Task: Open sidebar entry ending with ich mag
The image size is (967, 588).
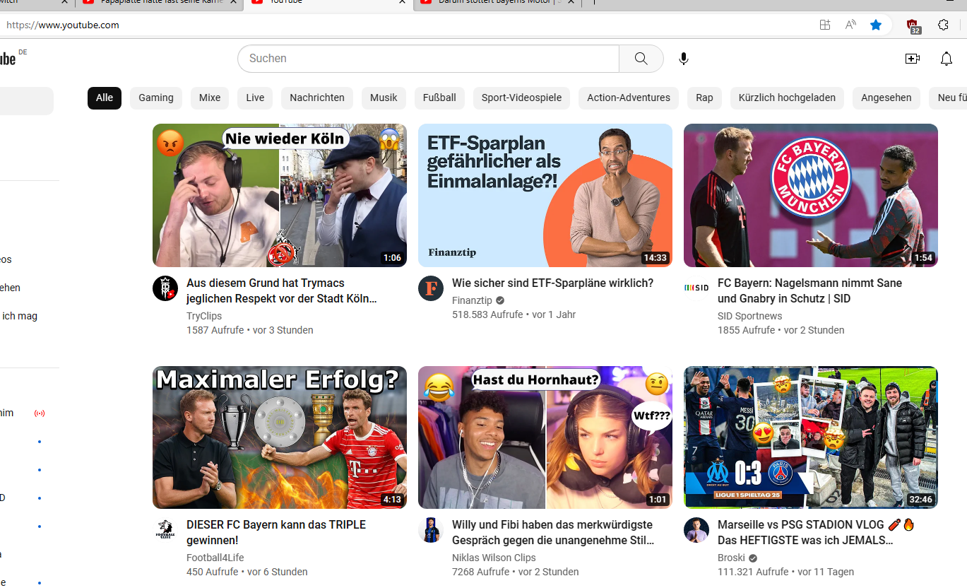Action: coord(18,316)
